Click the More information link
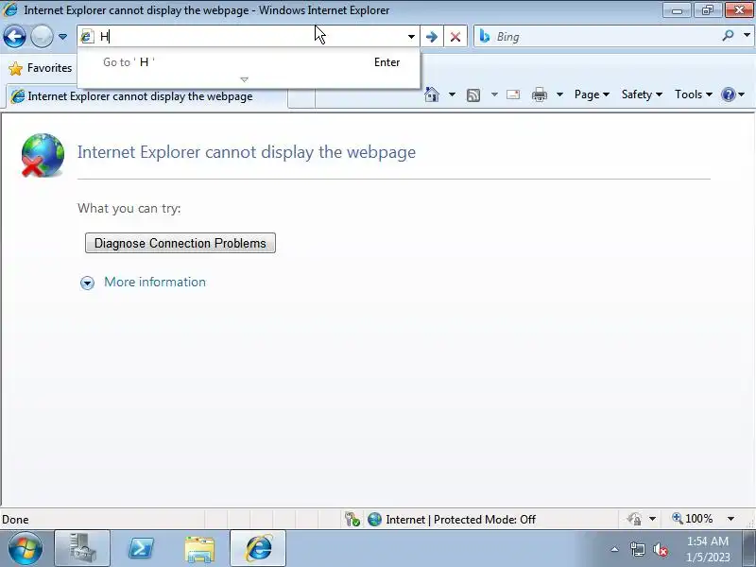The width and height of the screenshot is (756, 567). point(155,282)
